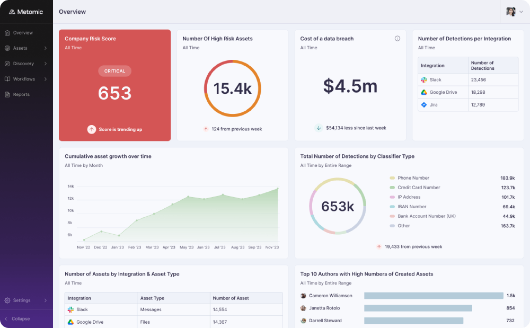This screenshot has height=328, width=530.
Task: Click the info icon on Cost of a data breach
Action: pyautogui.click(x=397, y=39)
